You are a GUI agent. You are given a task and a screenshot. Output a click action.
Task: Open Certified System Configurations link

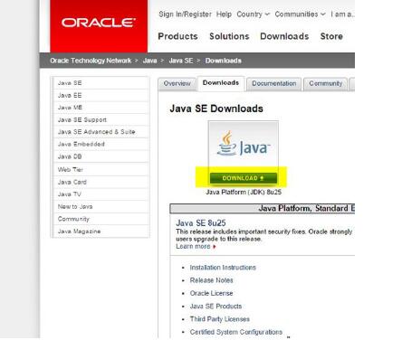coord(236,332)
